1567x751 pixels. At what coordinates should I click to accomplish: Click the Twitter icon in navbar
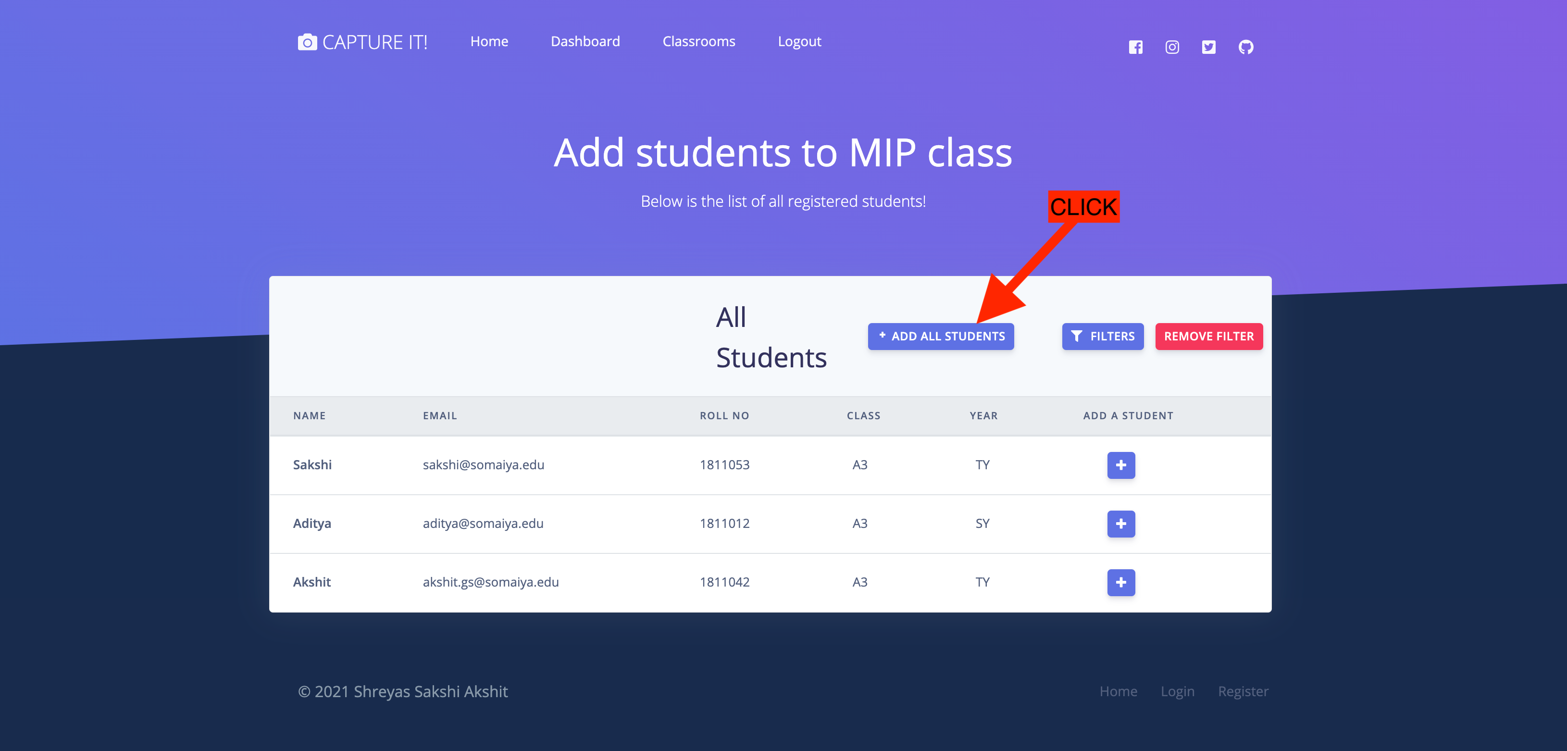coord(1208,47)
